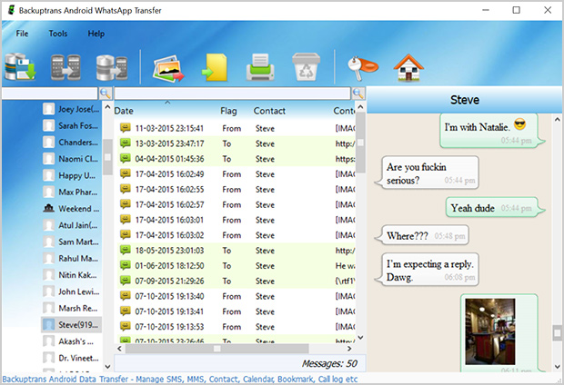
Task: Open the Tools menu
Action: click(58, 34)
